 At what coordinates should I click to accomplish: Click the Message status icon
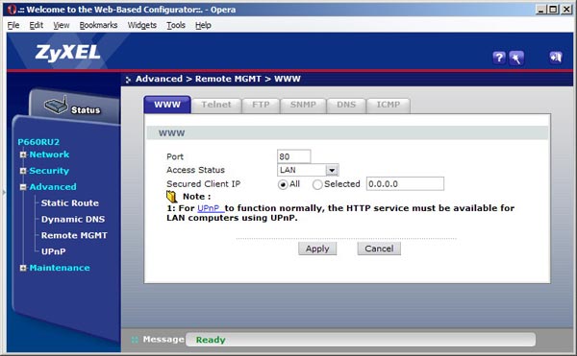click(x=135, y=340)
